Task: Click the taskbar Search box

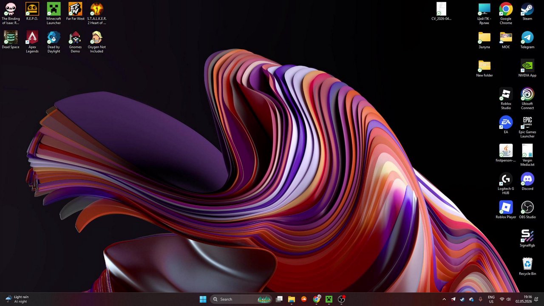Action: click(x=241, y=299)
